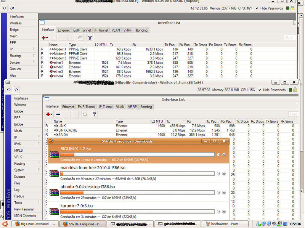Cancel the ubuntu-9.04-desktop-i386.iso download
Viewport: 305px width, 228px height.
pyautogui.click(x=224, y=193)
